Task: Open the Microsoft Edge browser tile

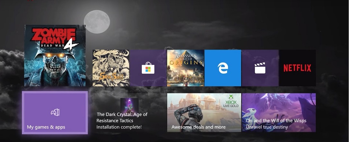Action: click(x=223, y=68)
